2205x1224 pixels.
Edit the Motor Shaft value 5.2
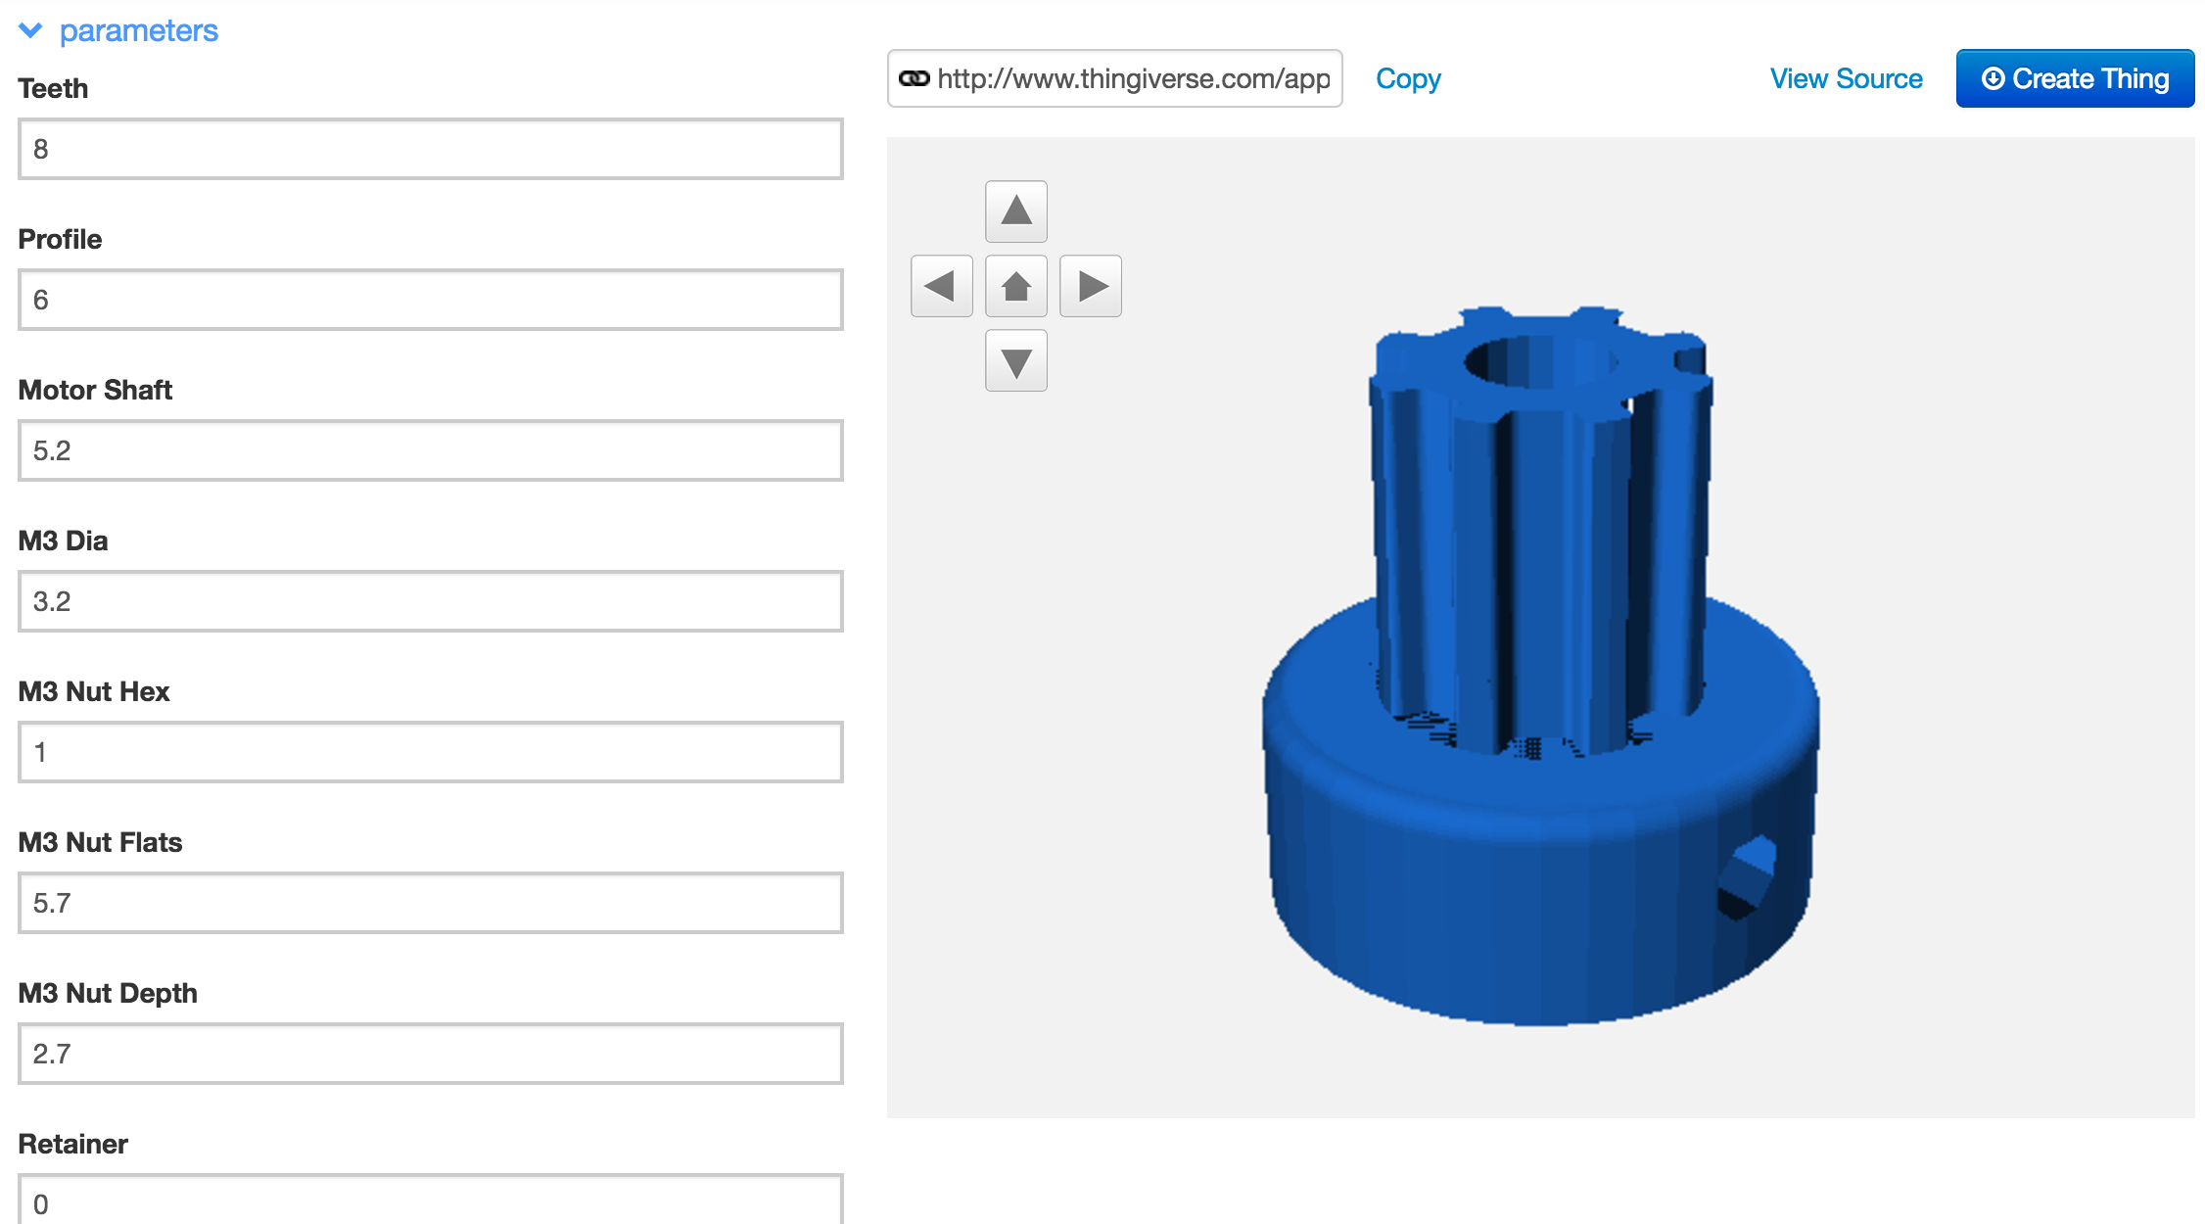pyautogui.click(x=430, y=450)
